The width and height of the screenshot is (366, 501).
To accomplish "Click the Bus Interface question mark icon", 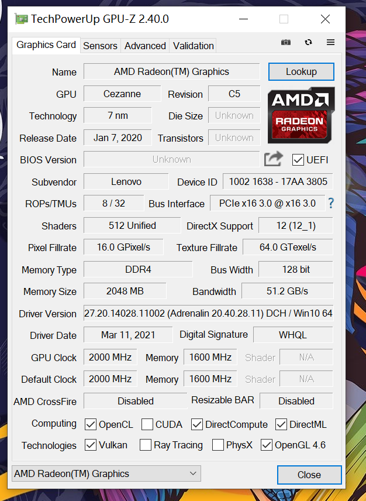I will pos(331,203).
